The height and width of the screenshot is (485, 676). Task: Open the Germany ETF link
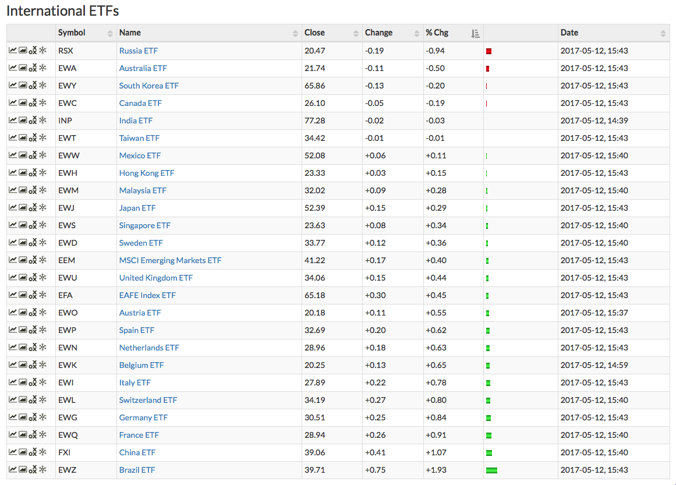pyautogui.click(x=143, y=417)
